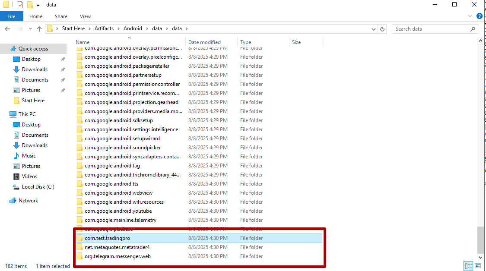Click the file list scroll up arrow
Screen dimensions: 486x271
pos(480,41)
